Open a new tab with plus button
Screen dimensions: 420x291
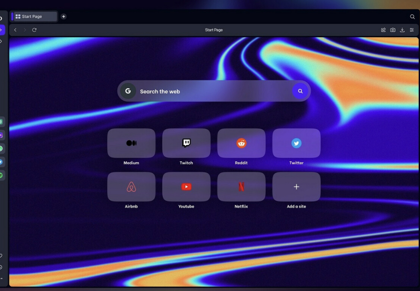pyautogui.click(x=64, y=16)
